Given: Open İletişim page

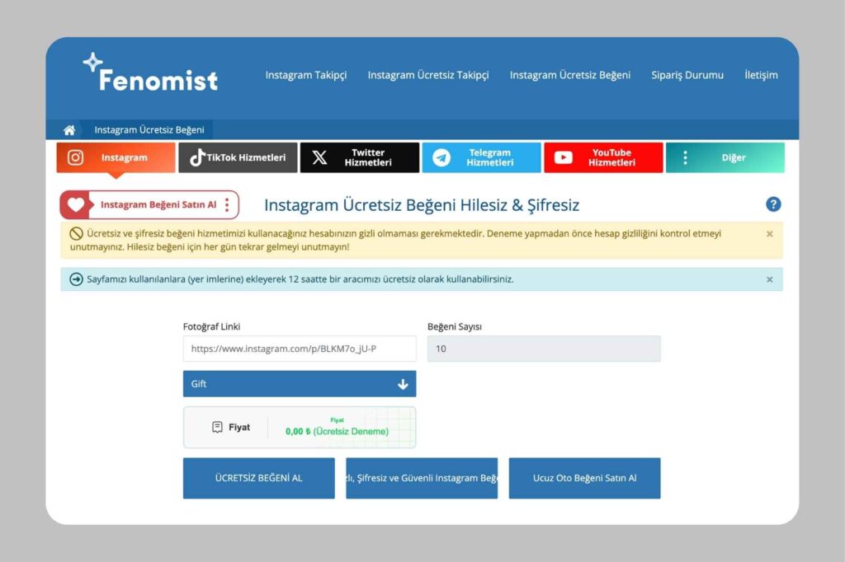Looking at the screenshot, I should (x=761, y=75).
